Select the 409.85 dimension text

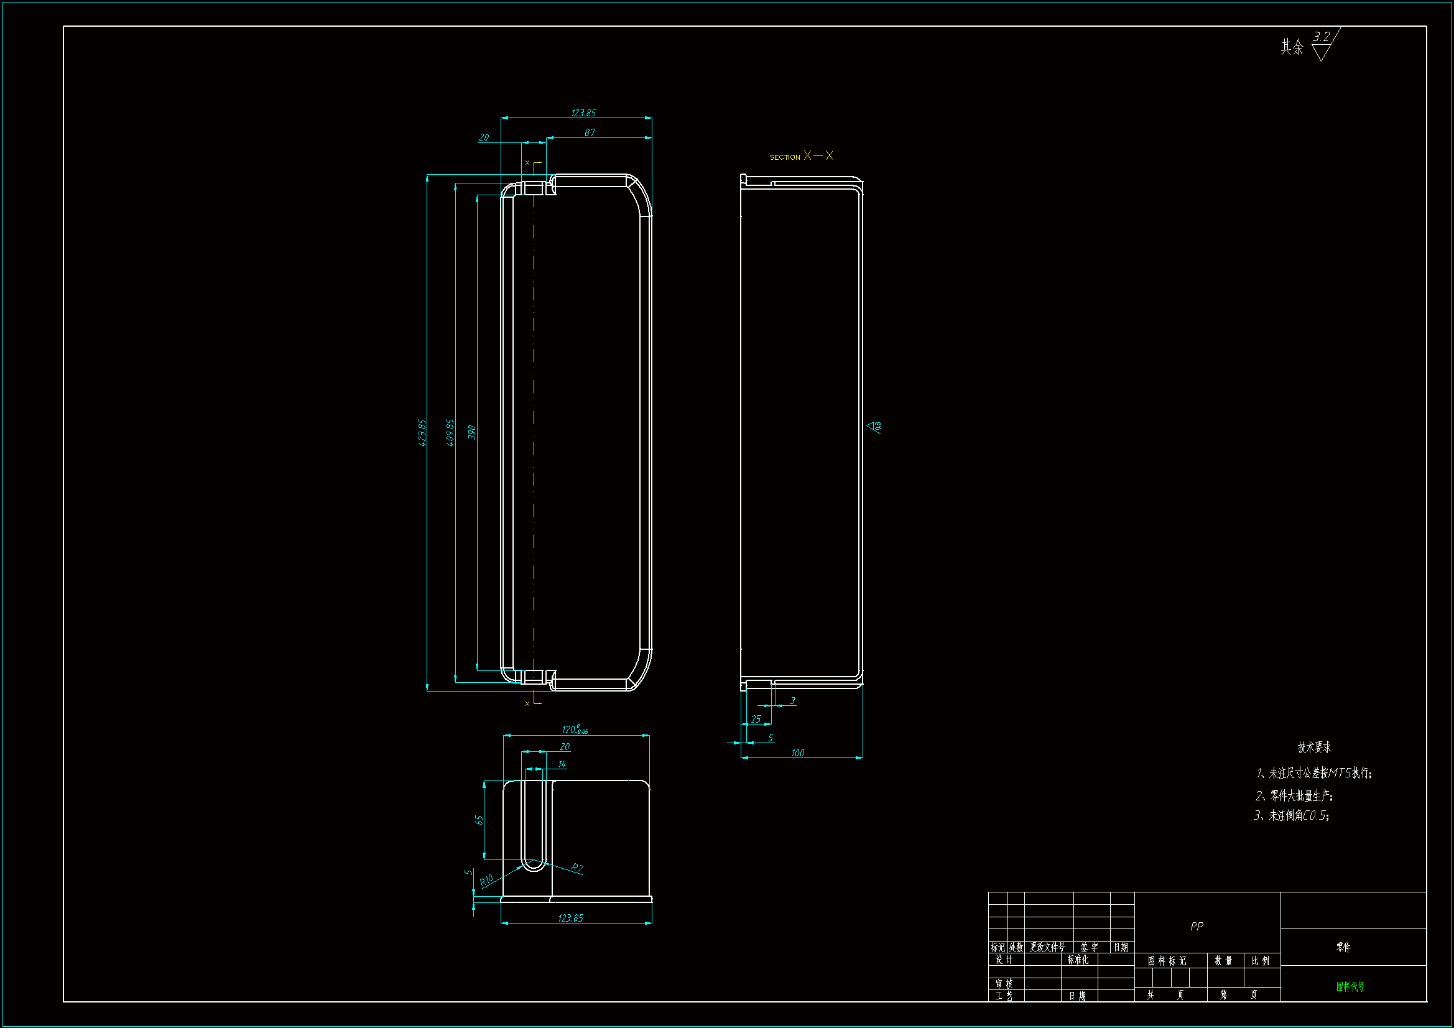click(450, 433)
